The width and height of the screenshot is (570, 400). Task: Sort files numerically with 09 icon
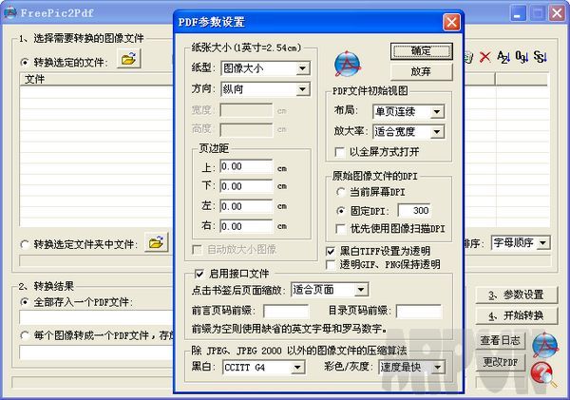(x=522, y=57)
